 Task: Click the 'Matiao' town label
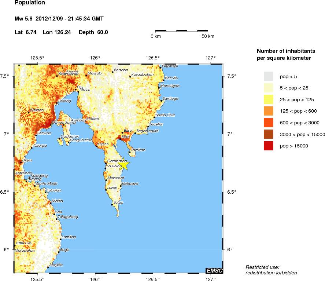point(93,119)
